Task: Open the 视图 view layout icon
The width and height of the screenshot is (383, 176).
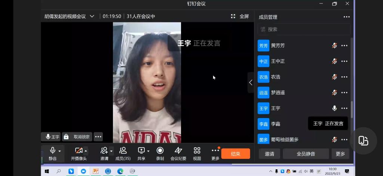Action: (x=197, y=151)
